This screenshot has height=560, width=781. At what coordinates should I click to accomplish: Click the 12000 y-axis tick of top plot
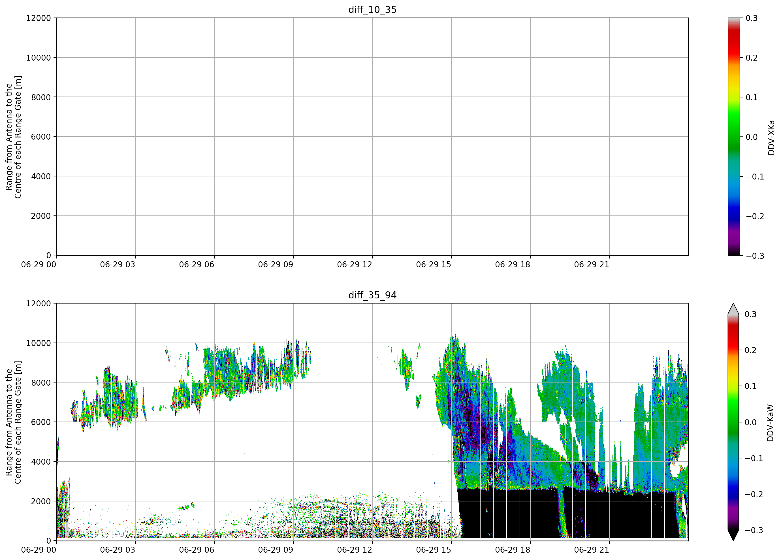[x=39, y=18]
